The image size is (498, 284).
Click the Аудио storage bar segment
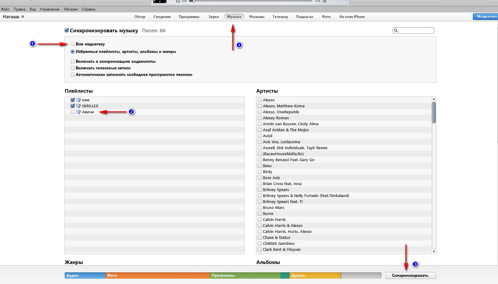(x=85, y=275)
